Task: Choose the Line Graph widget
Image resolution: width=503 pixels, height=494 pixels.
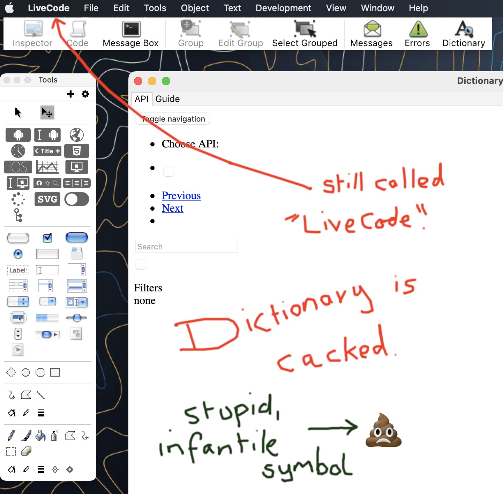Action: (47, 167)
